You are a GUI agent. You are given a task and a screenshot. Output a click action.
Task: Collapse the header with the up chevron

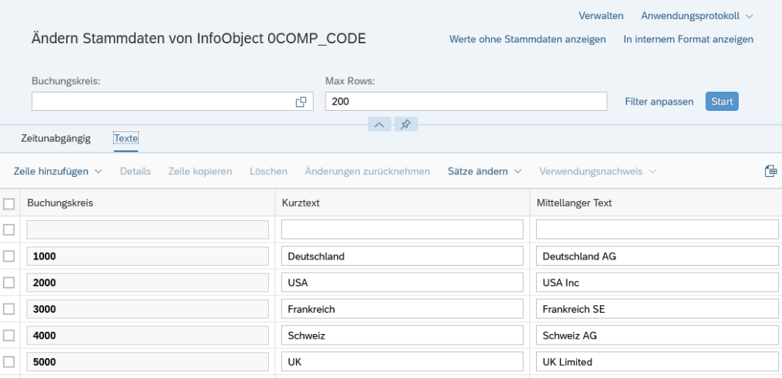(379, 124)
